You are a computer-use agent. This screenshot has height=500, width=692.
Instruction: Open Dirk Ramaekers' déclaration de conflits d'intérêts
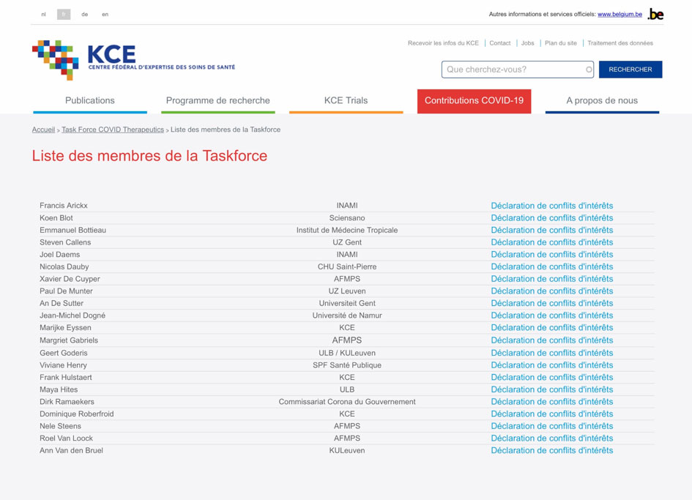pos(551,402)
